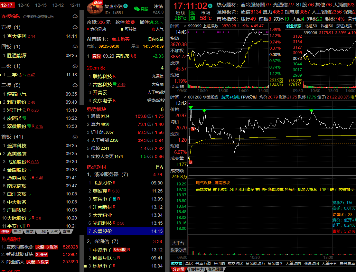Click the verified badge beside 复盘小独
The image size is (356, 272).
[x=126, y=6]
